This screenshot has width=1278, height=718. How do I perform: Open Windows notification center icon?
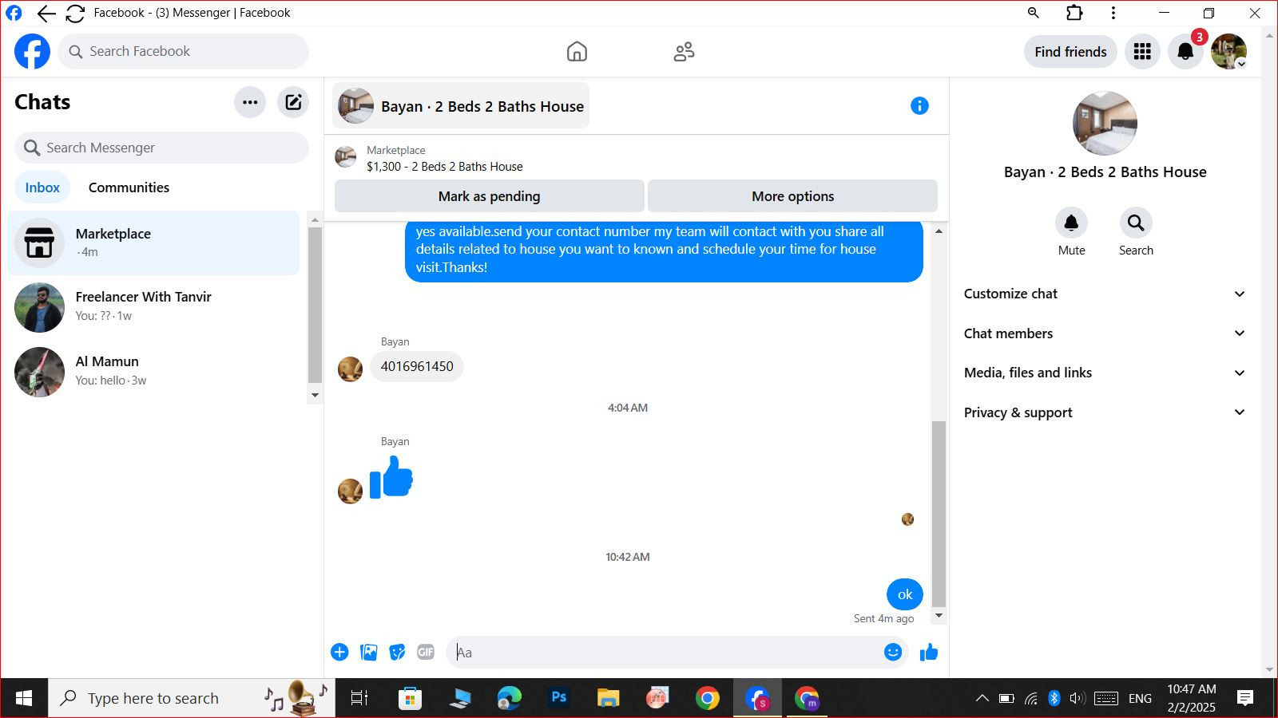coord(1244,699)
